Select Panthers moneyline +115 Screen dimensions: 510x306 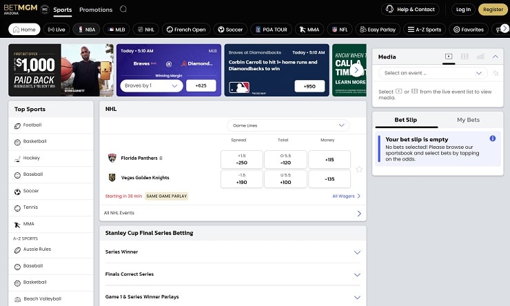pyautogui.click(x=329, y=159)
